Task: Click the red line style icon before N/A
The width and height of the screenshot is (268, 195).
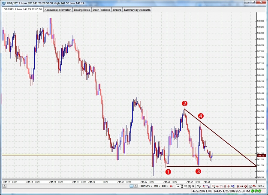Action: [255, 186]
